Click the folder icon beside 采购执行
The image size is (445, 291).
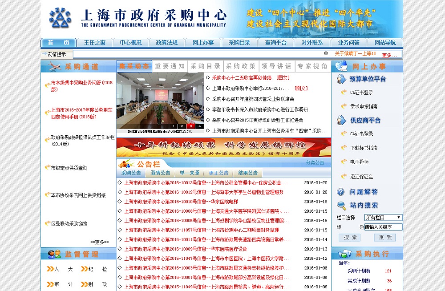[344, 254]
